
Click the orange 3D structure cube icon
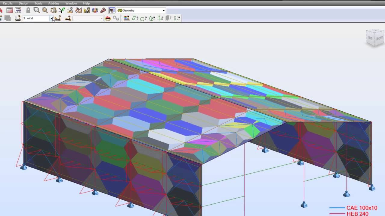95,10
